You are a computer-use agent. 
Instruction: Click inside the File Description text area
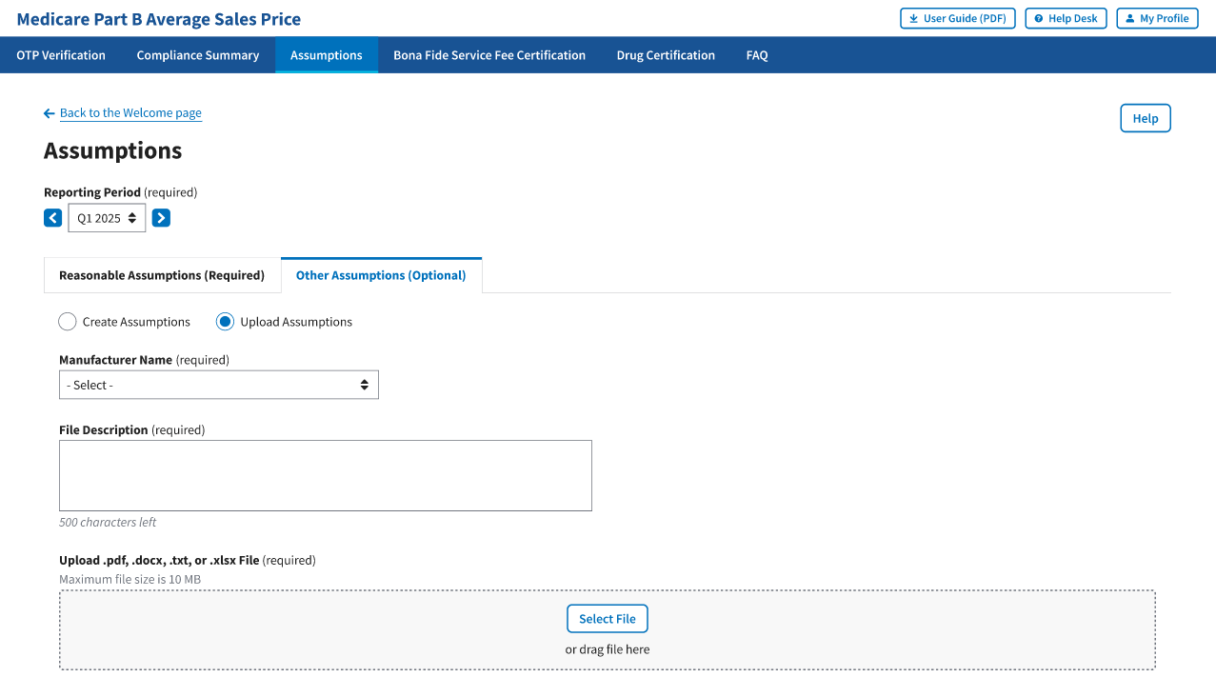325,475
